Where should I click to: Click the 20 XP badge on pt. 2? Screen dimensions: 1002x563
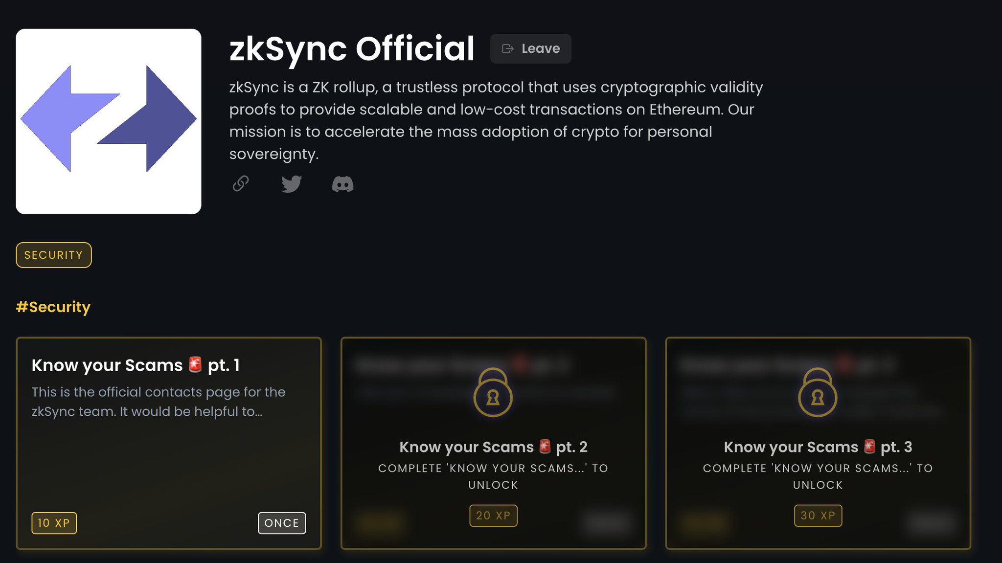tap(493, 515)
